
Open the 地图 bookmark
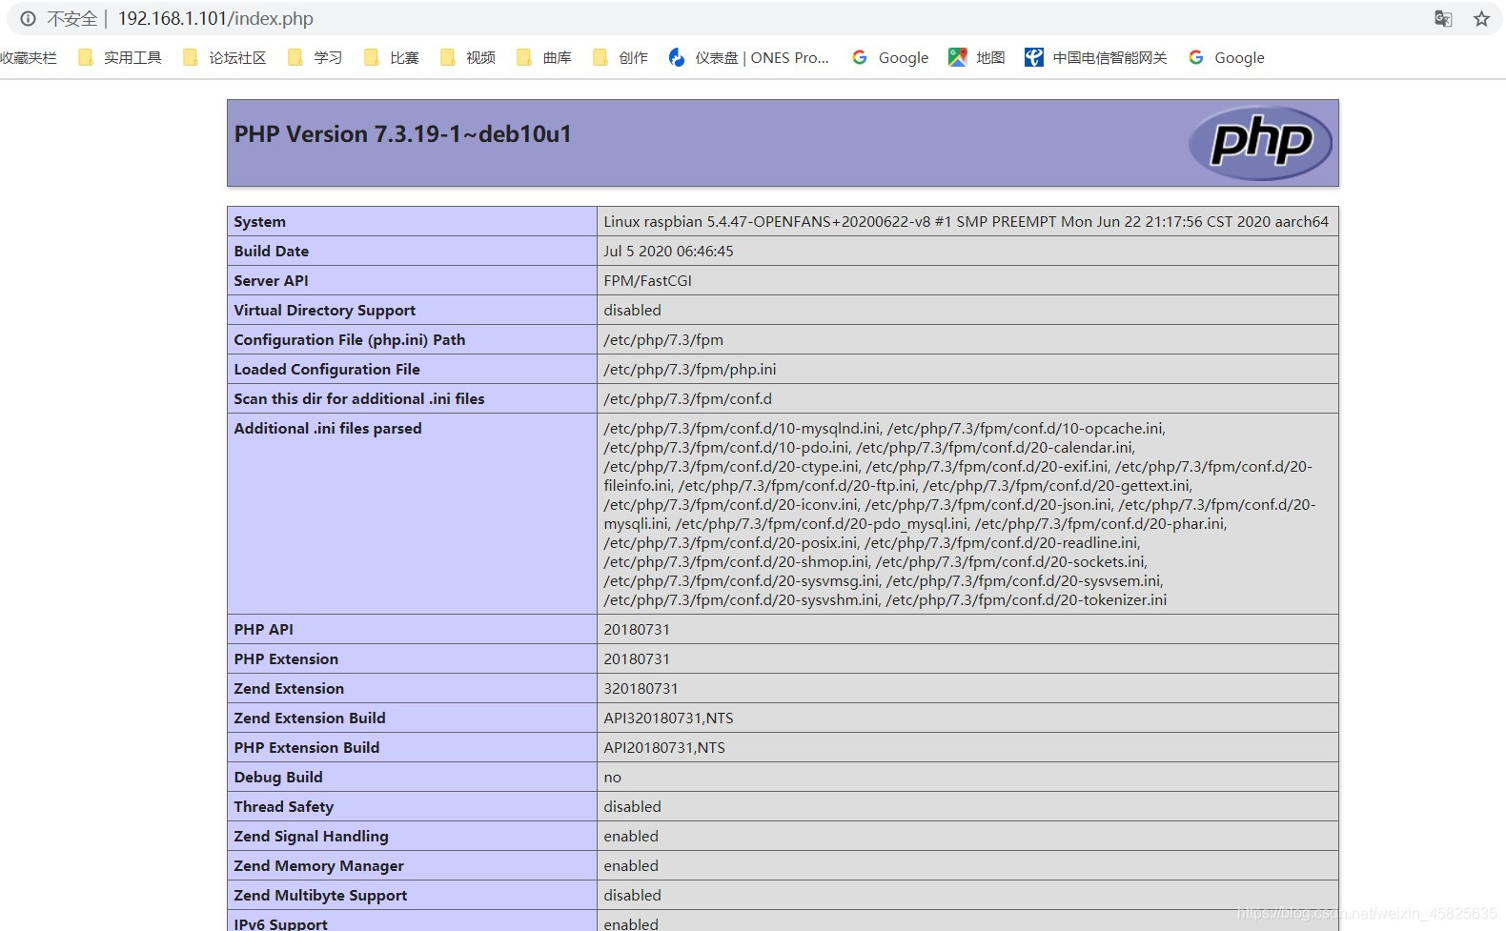point(977,57)
